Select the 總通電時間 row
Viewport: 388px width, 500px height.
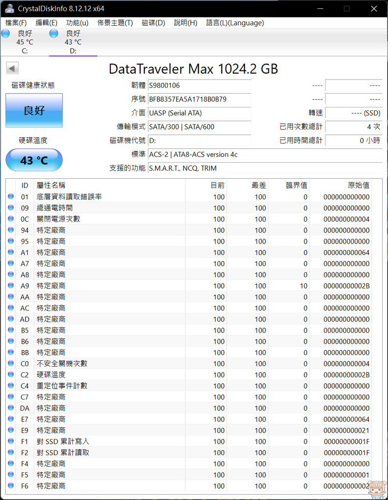tap(189, 208)
